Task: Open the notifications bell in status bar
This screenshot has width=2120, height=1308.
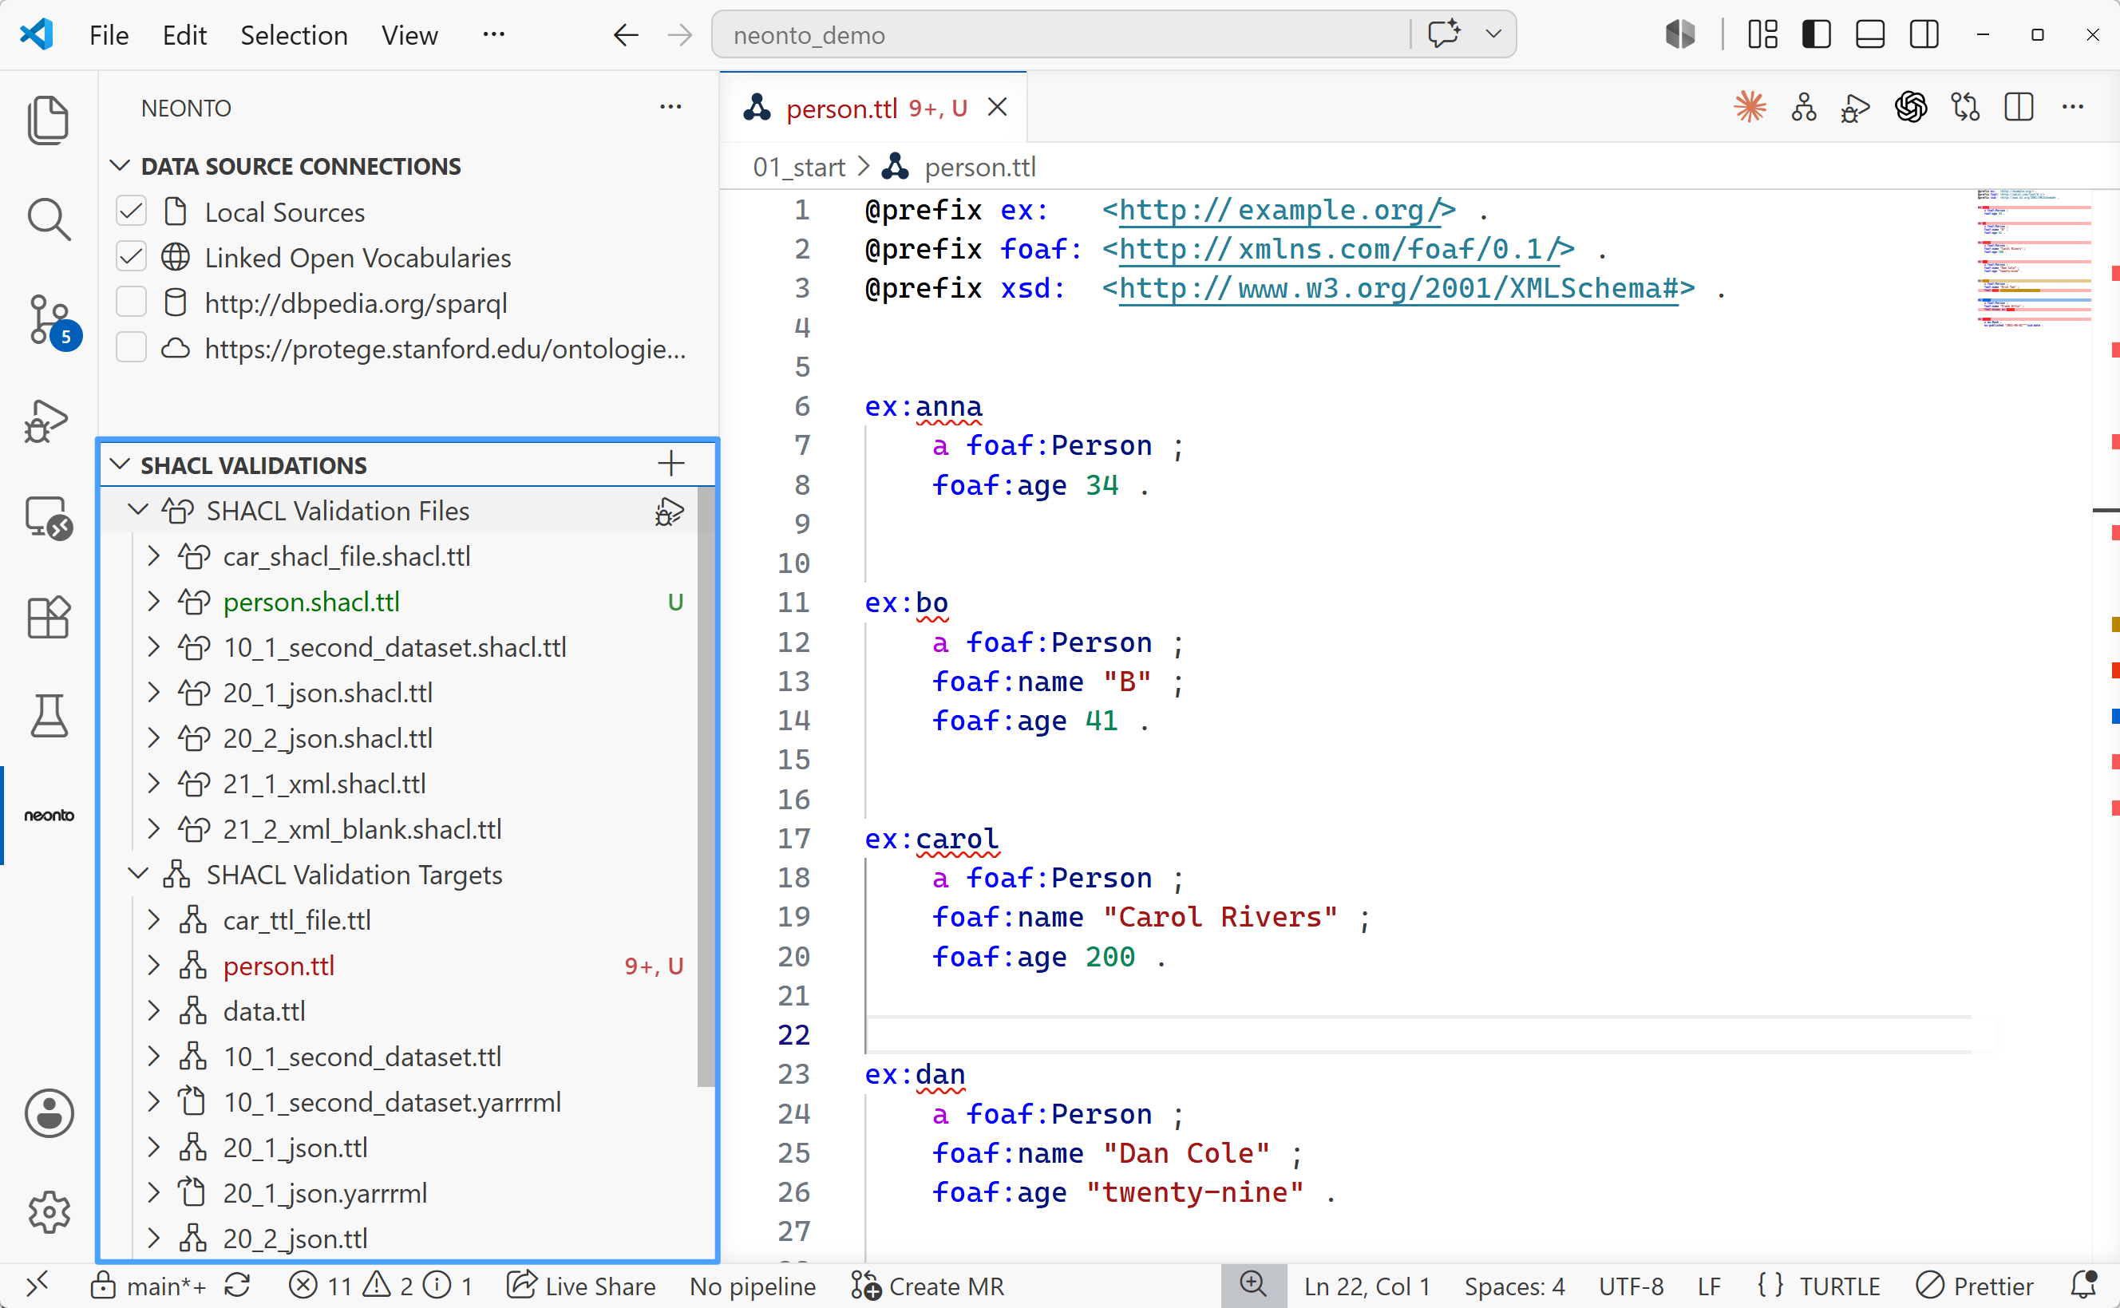Action: pos(2083,1286)
